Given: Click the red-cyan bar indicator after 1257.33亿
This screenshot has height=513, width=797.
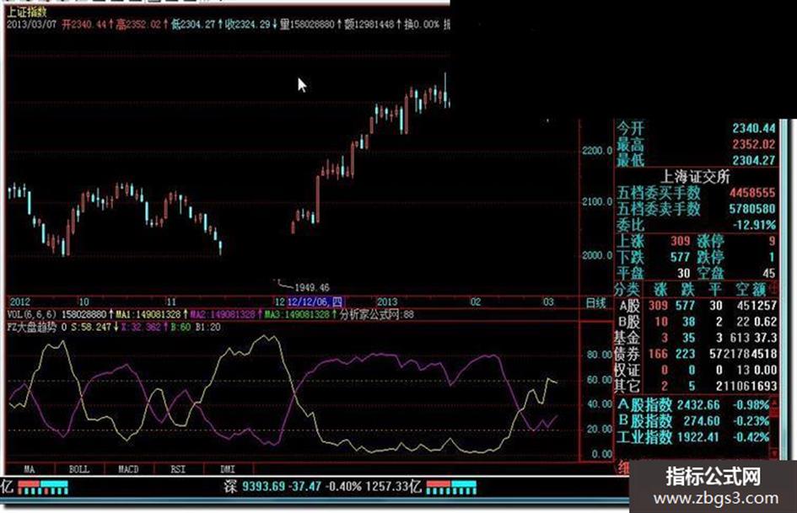Looking at the screenshot, I should 451,487.
